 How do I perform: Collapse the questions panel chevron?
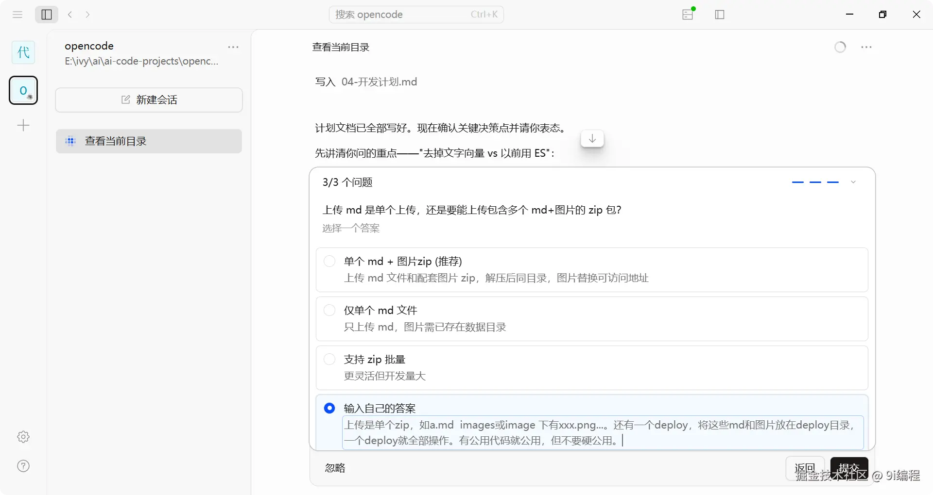pos(853,182)
